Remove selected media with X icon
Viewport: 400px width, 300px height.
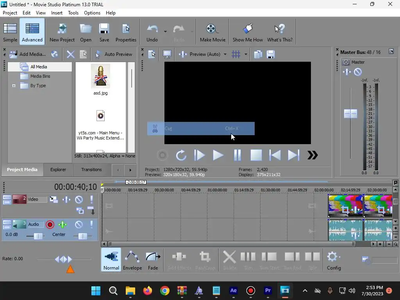(x=70, y=54)
